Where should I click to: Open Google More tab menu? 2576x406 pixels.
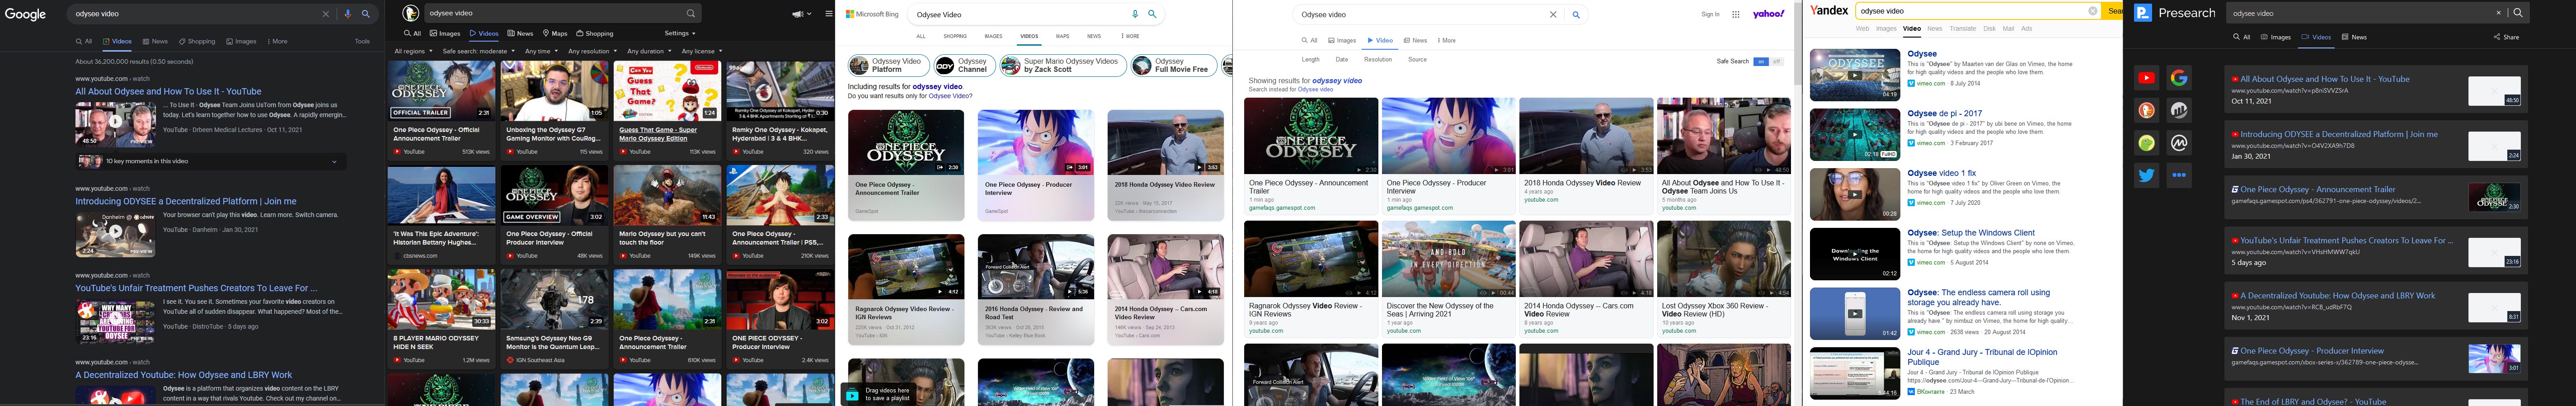277,41
